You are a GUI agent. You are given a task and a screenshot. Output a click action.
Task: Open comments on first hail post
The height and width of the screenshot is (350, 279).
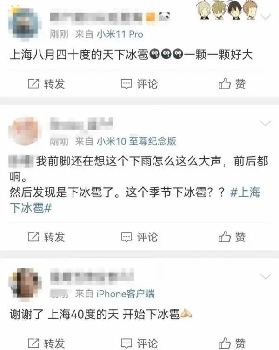click(x=126, y=84)
